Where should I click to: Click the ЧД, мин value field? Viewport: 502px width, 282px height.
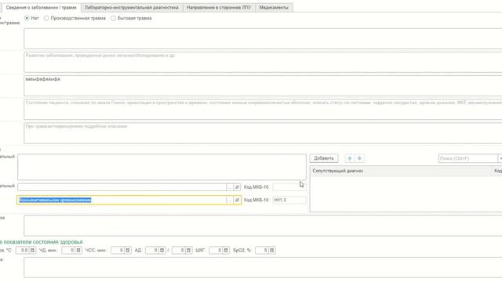68,251
